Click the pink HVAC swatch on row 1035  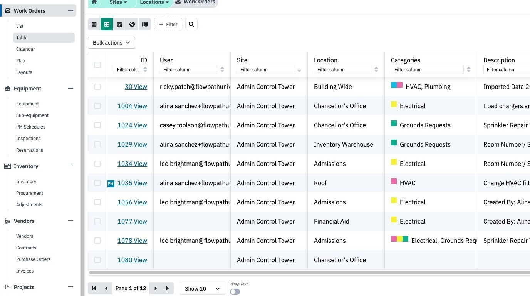[x=394, y=181]
